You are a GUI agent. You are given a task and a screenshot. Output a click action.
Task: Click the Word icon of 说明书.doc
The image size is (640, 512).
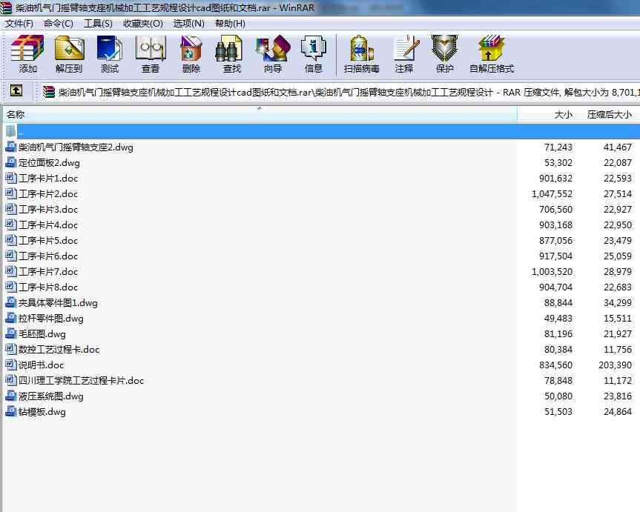pos(11,365)
